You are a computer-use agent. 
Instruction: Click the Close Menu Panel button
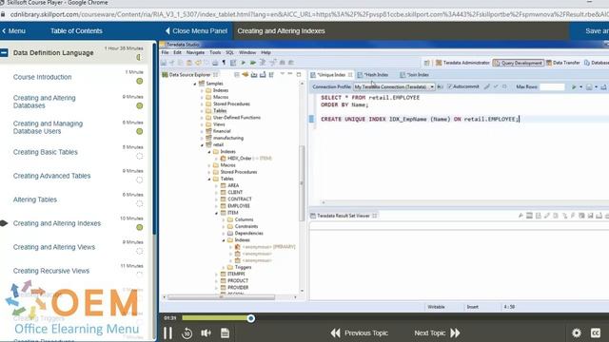point(196,30)
